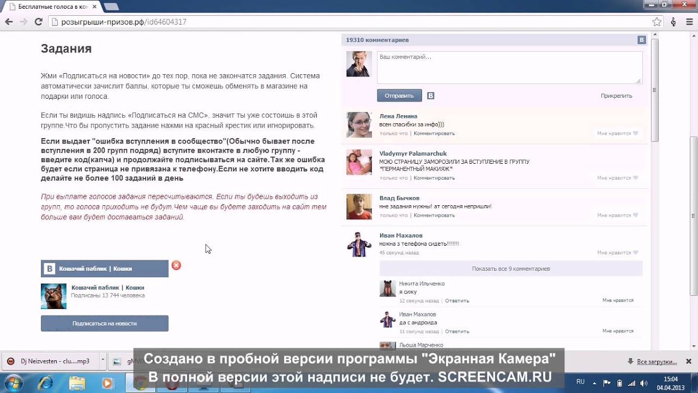
Task: Click the comments widget scrollbar thumb
Action: pos(655,90)
